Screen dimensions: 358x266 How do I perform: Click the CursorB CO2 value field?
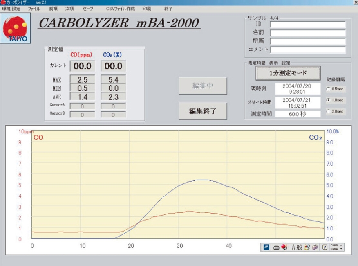[113, 115]
